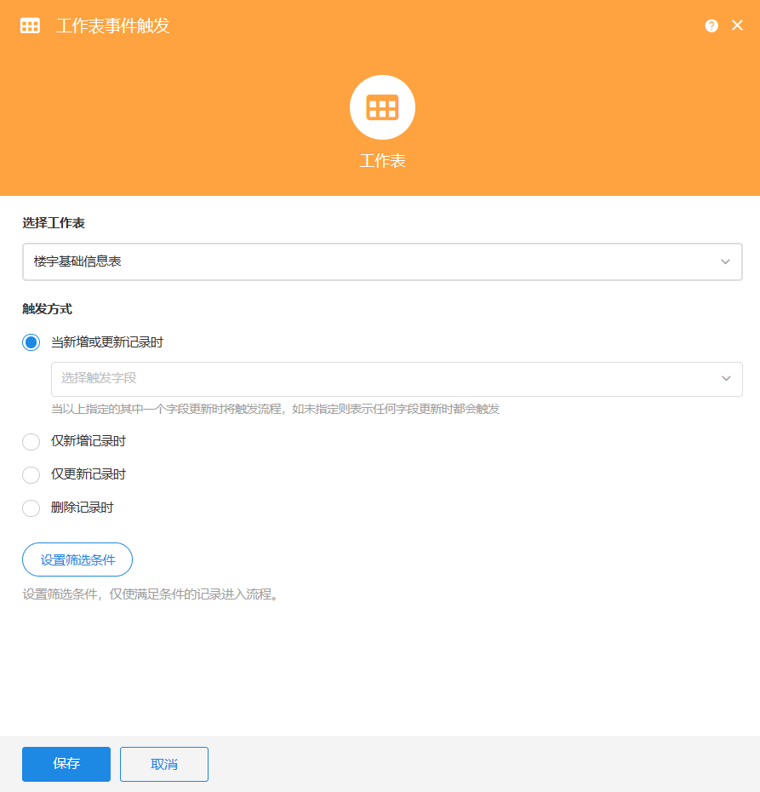Click the 选择工作表 section label

(x=54, y=223)
